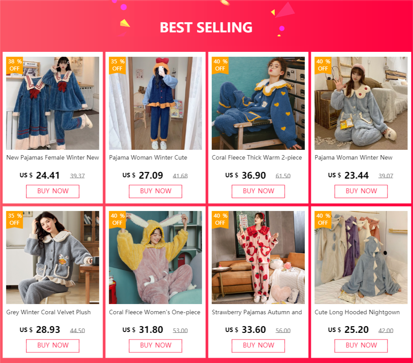Click BUY NOW for Strawberry Pajamas Autumn

coord(258,346)
